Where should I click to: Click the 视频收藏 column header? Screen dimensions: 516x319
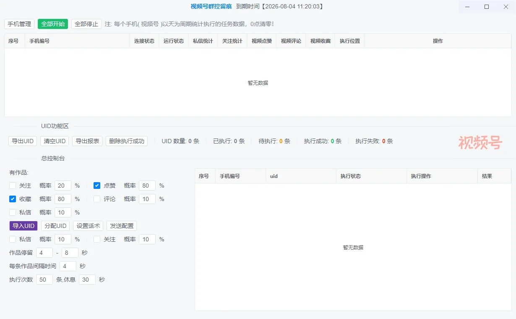click(x=321, y=41)
